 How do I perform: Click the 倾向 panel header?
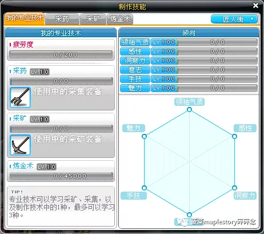tap(189, 33)
